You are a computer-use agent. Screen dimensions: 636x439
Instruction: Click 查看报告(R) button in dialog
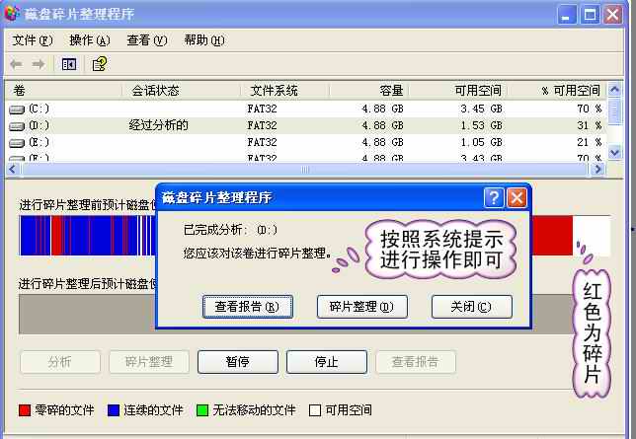tap(248, 307)
